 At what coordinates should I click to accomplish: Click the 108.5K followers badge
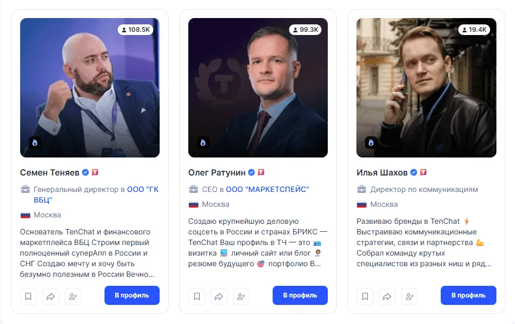[135, 30]
